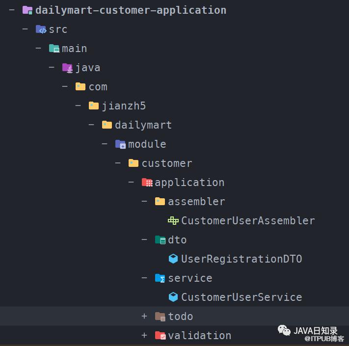Collapse the module folder node
The height and width of the screenshot is (346, 349).
[x=105, y=144]
